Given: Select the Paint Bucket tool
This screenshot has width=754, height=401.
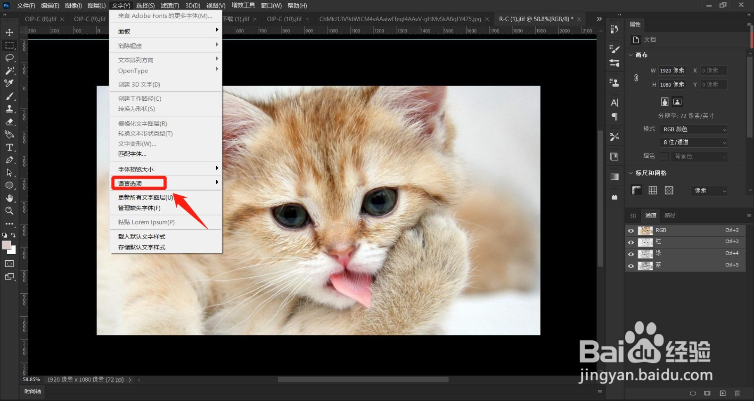Looking at the screenshot, I should click(x=9, y=135).
